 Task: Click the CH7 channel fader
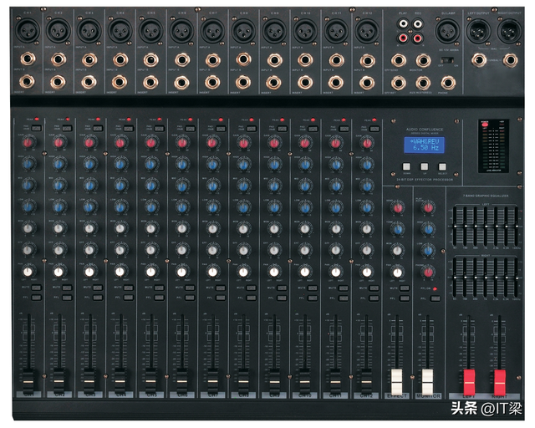[x=212, y=380]
